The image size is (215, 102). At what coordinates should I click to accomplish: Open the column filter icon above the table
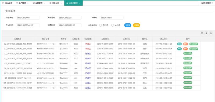pos(202,33)
